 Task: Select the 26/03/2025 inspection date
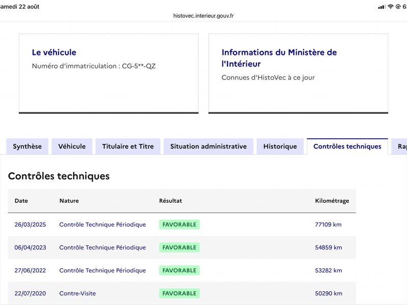30,225
